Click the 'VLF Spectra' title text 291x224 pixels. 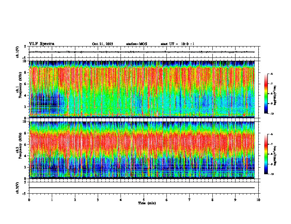point(42,44)
